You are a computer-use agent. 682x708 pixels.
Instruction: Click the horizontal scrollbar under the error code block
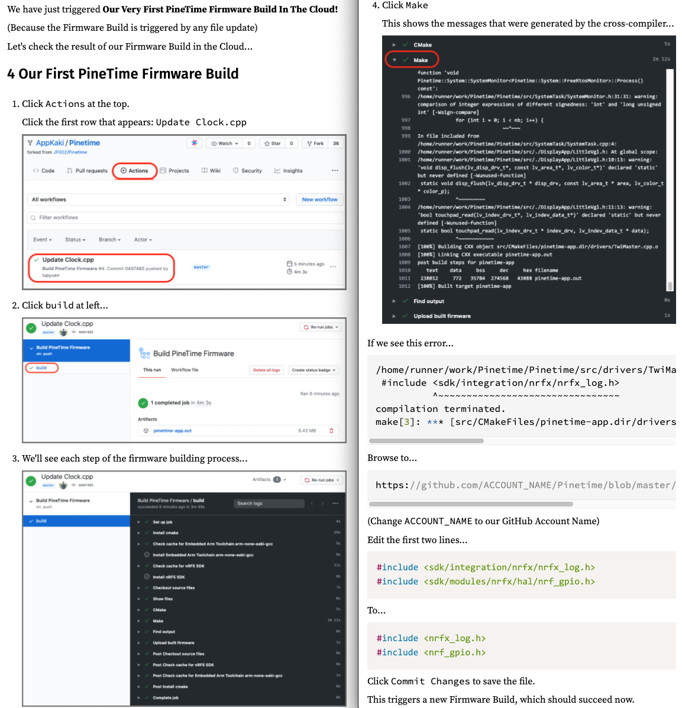coord(426,441)
